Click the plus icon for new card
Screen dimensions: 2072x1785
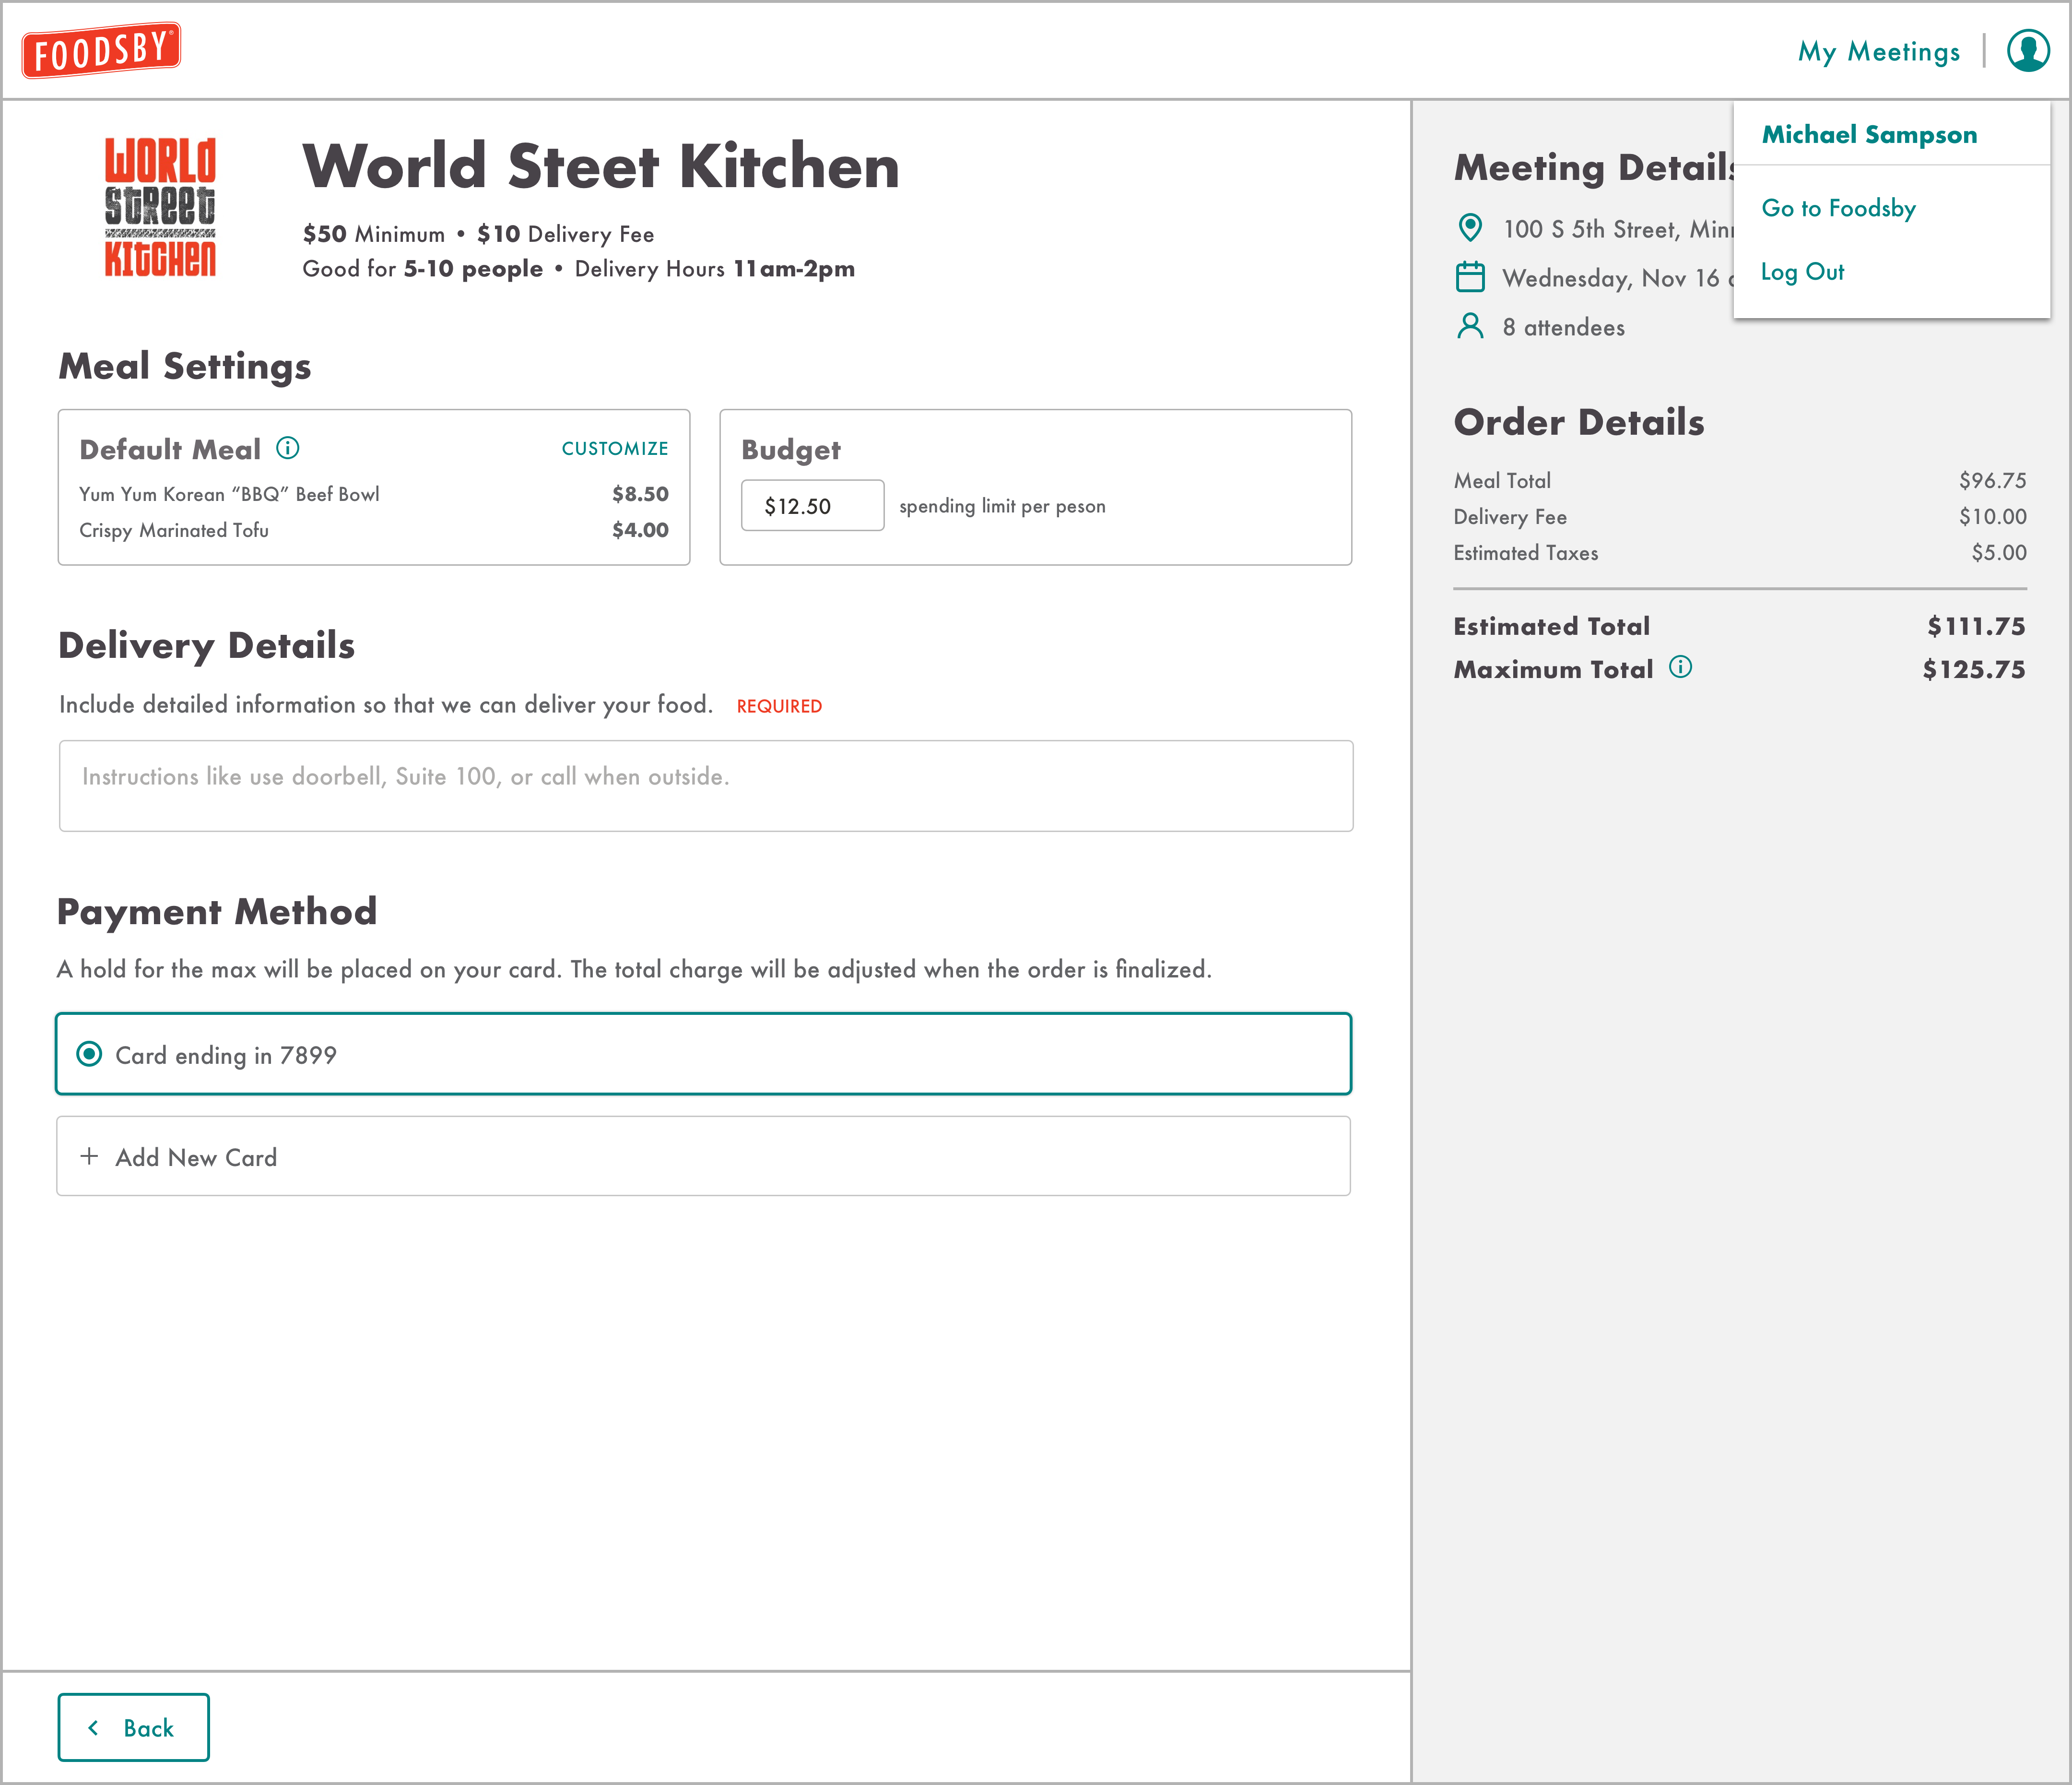coord(89,1156)
